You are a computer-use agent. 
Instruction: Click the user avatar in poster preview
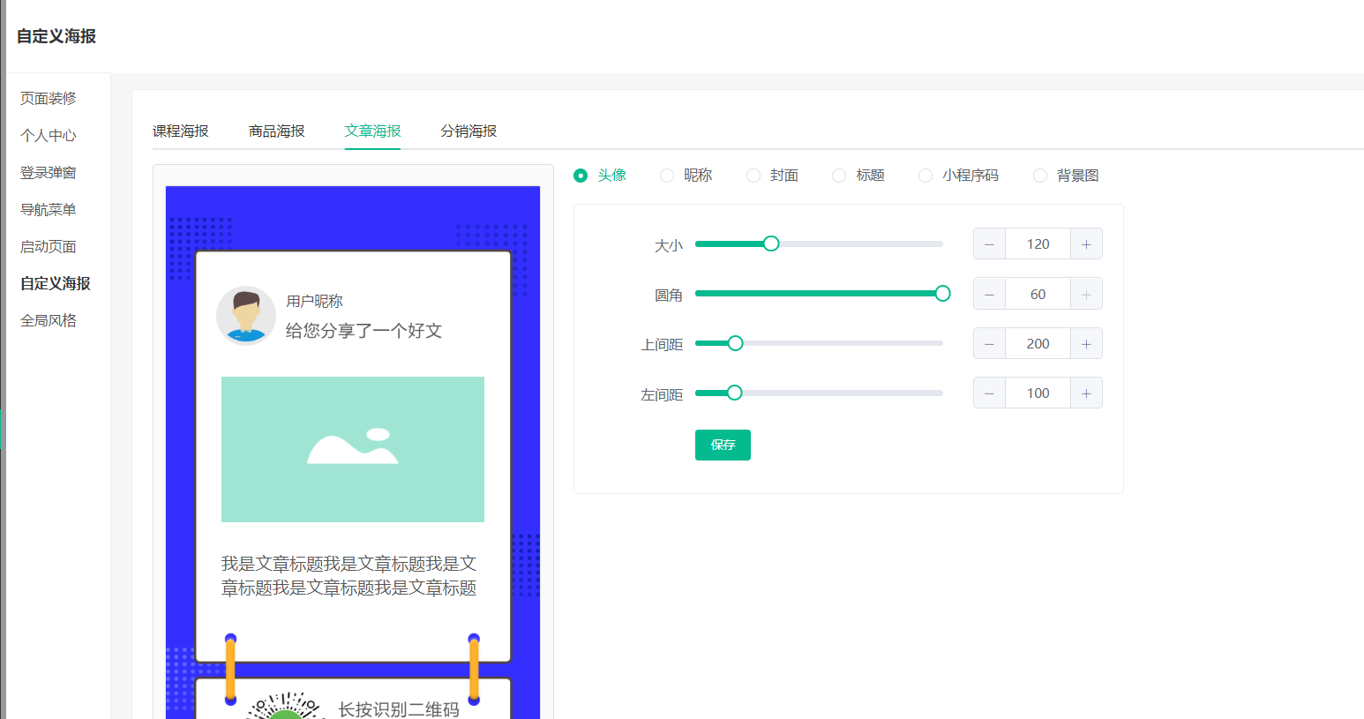[x=246, y=315]
